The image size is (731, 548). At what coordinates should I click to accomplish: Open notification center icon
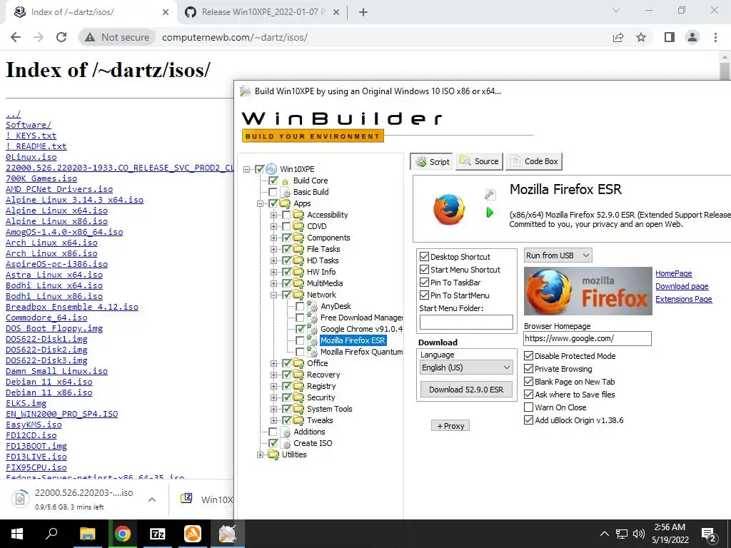[709, 534]
